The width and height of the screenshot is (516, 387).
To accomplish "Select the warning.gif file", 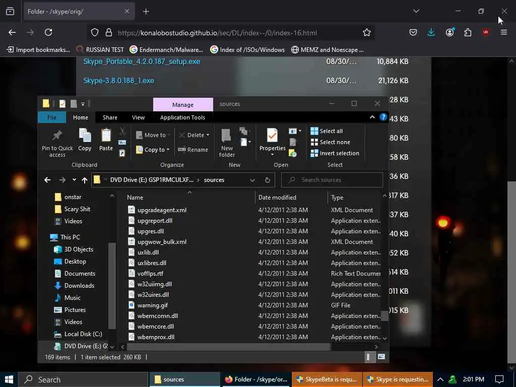I will [x=152, y=305].
